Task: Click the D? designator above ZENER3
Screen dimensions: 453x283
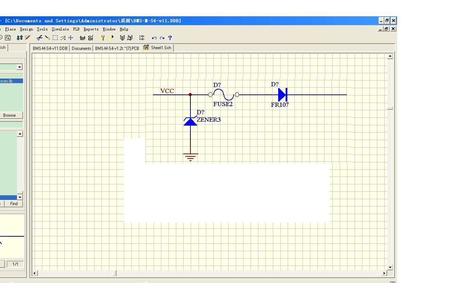Action: point(201,112)
